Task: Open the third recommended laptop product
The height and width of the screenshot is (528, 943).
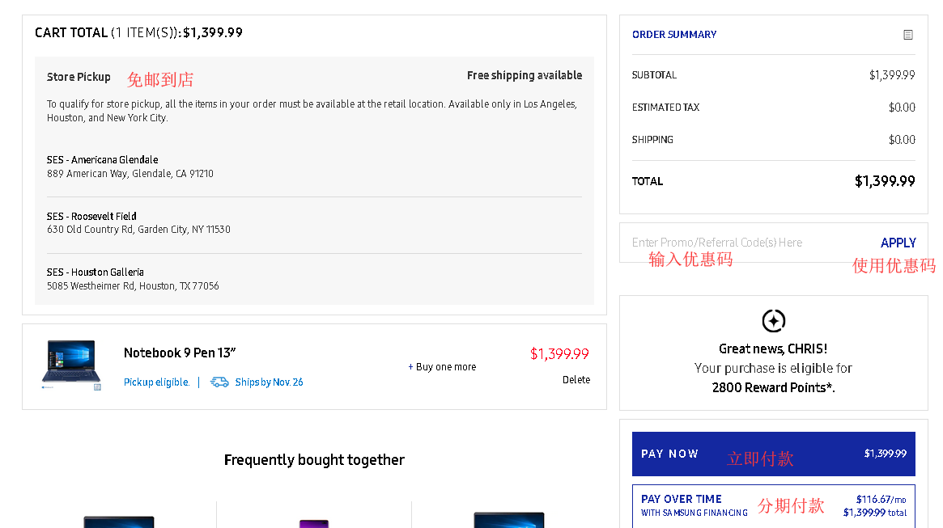Action: coord(508,520)
